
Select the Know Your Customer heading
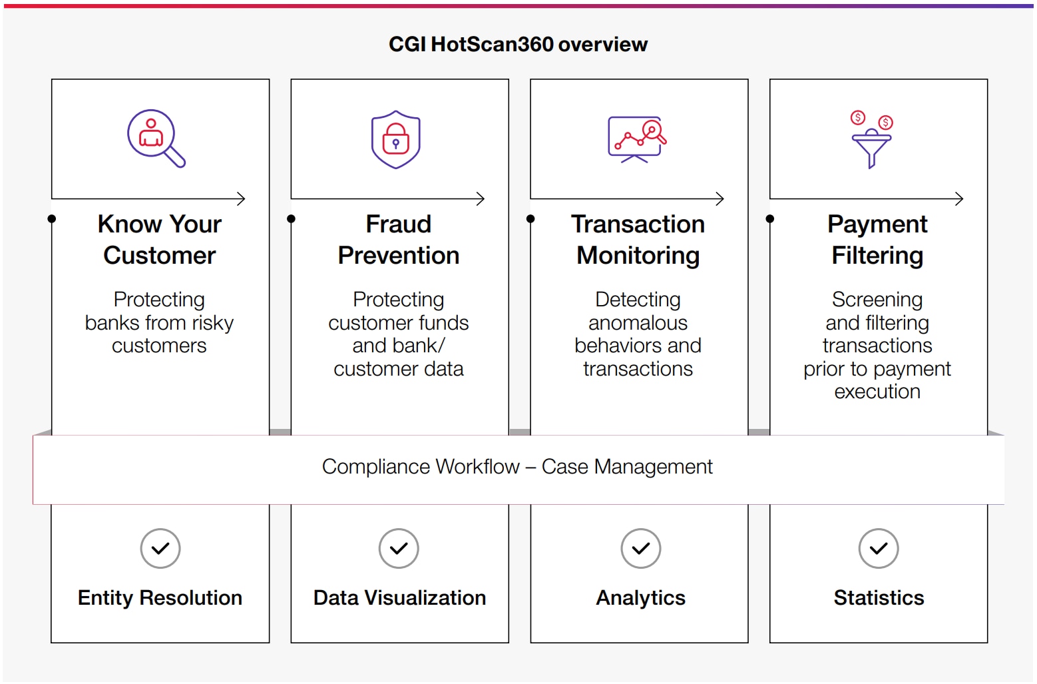tap(160, 240)
